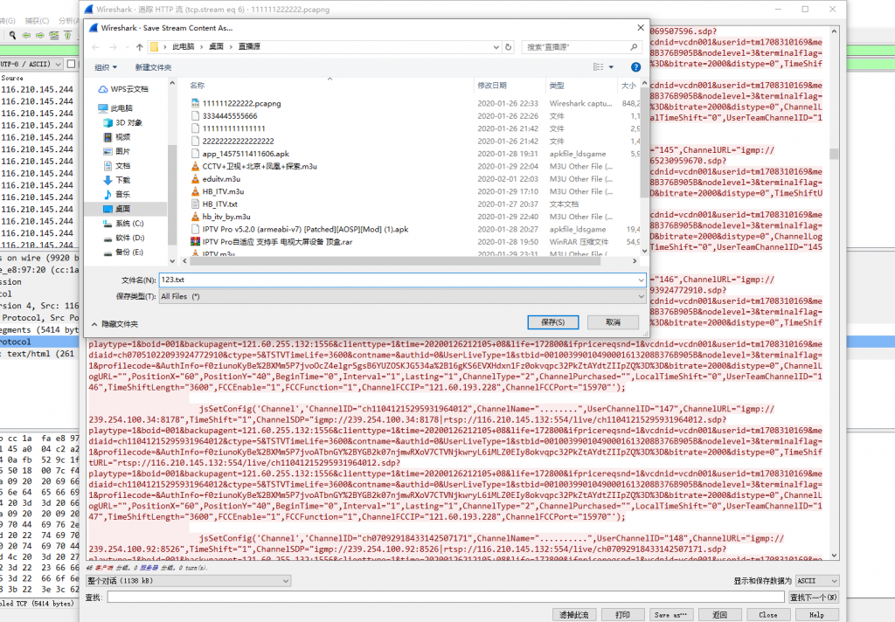The height and width of the screenshot is (622, 895).
Task: Click Save as… button in stream window
Action: pos(670,615)
